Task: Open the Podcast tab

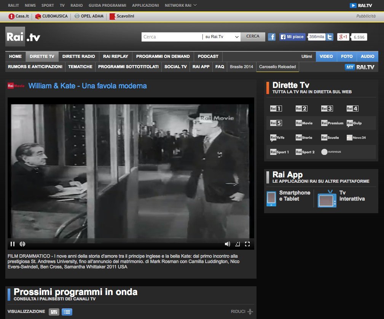Action: (x=208, y=57)
